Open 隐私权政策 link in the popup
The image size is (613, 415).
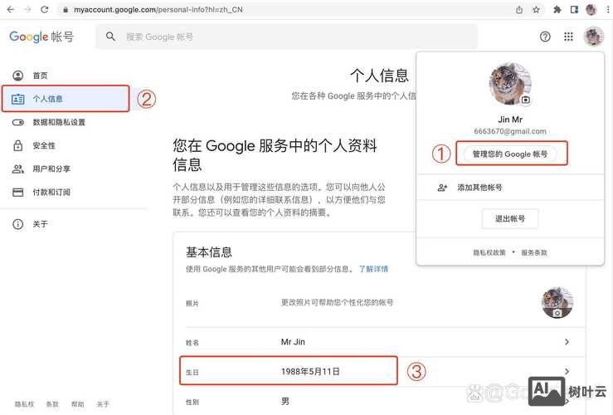click(x=489, y=252)
